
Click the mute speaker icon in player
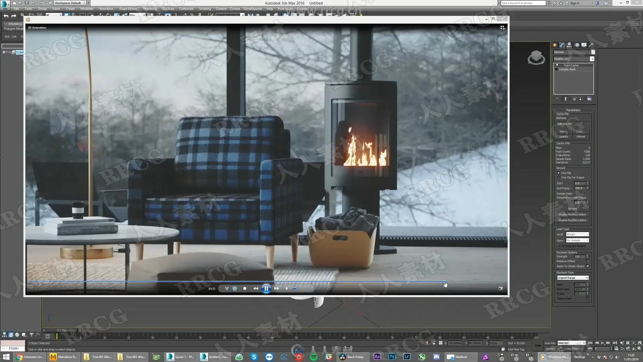(x=287, y=289)
